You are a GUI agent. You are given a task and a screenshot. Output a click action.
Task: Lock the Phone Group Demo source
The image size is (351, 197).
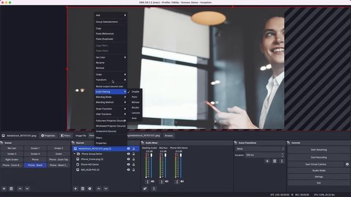134,154
